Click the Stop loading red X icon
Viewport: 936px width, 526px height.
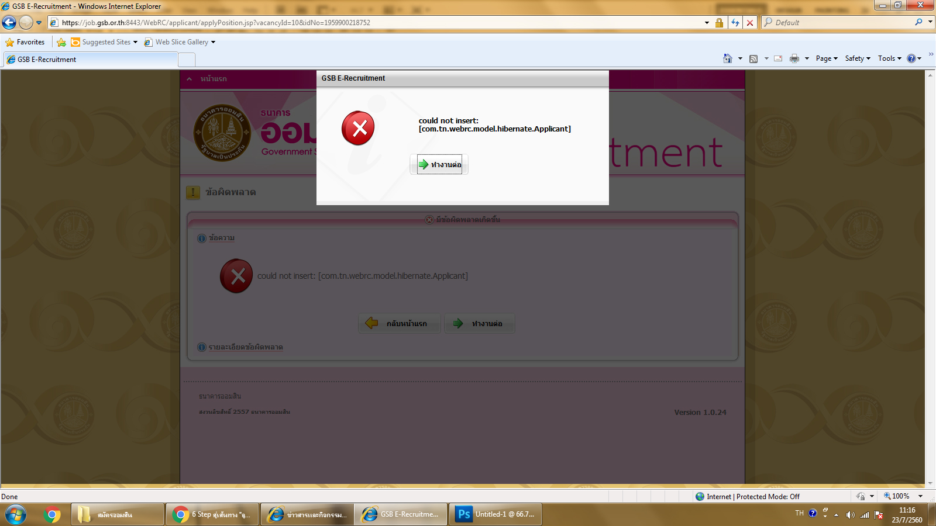[x=750, y=23]
